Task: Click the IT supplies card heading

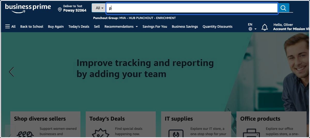Action: tap(179, 119)
